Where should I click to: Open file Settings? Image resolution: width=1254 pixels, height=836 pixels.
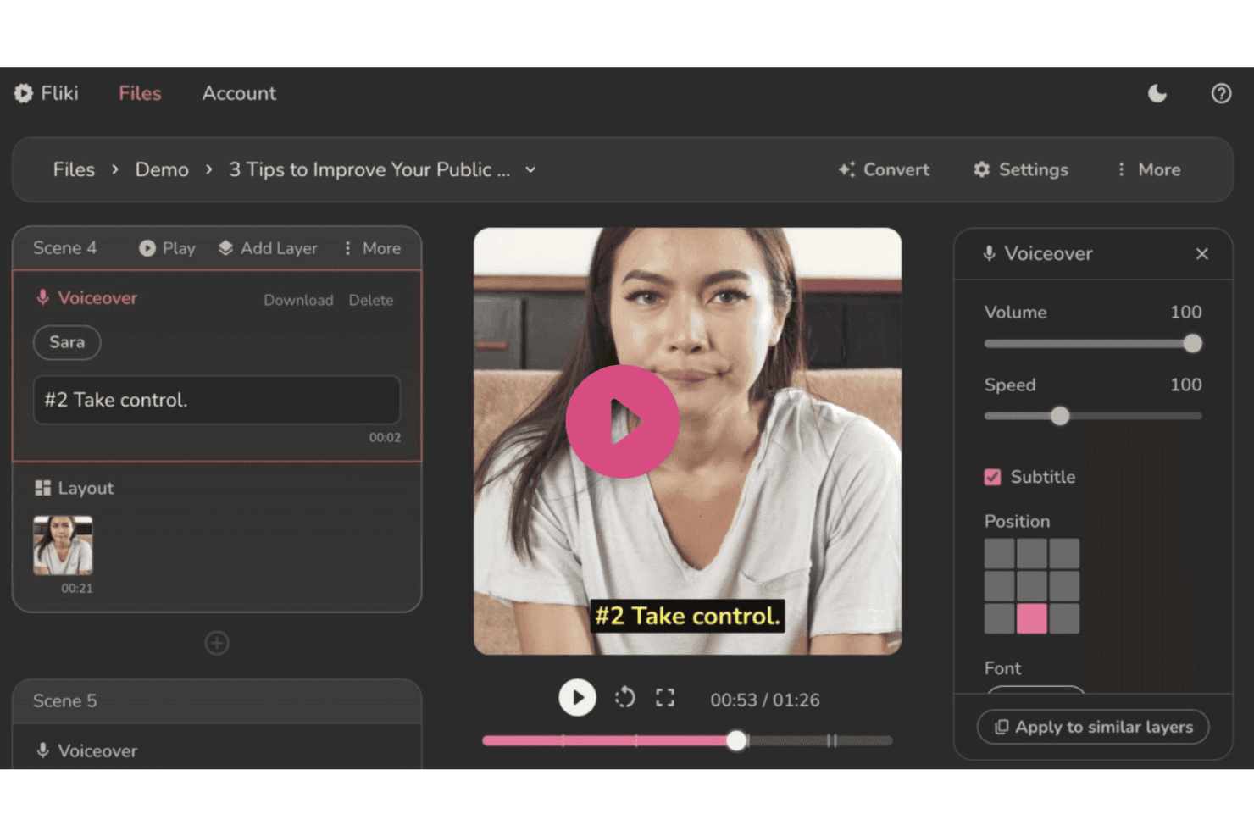1021,169
